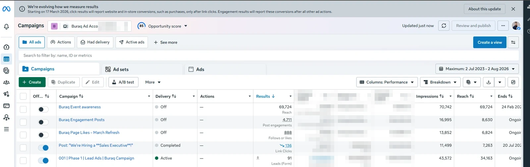
Task: Open the Buraq Ad Account selector
Action: coord(89,26)
